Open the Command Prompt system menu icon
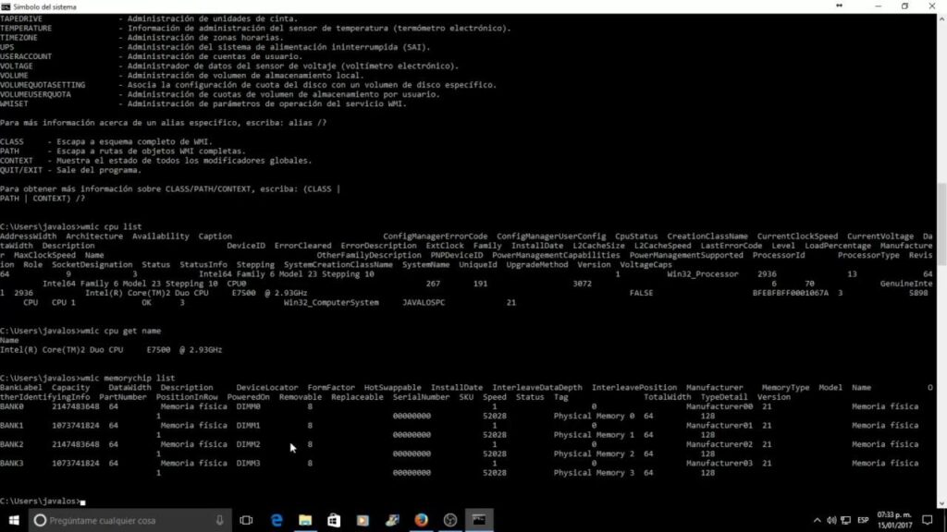 click(x=6, y=6)
